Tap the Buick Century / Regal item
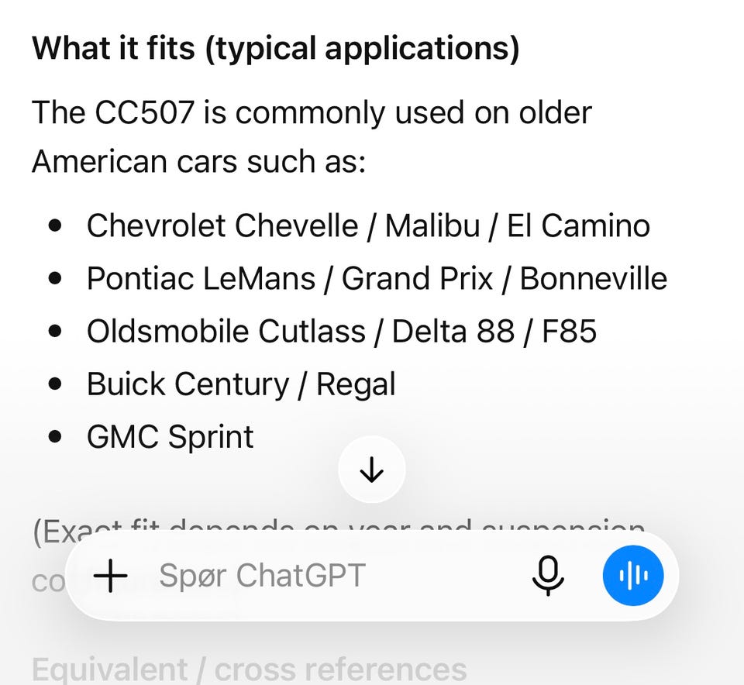The height and width of the screenshot is (685, 744). pyautogui.click(x=241, y=384)
